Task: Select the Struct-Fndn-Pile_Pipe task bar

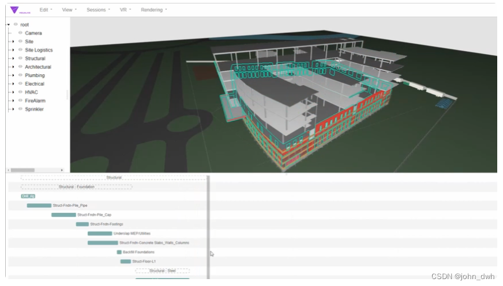Action: [39, 205]
